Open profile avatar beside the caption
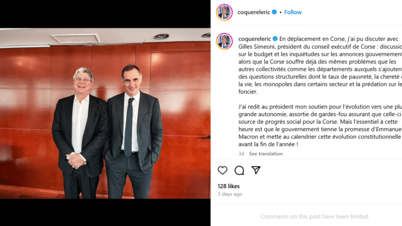The width and height of the screenshot is (402, 226). point(224,41)
